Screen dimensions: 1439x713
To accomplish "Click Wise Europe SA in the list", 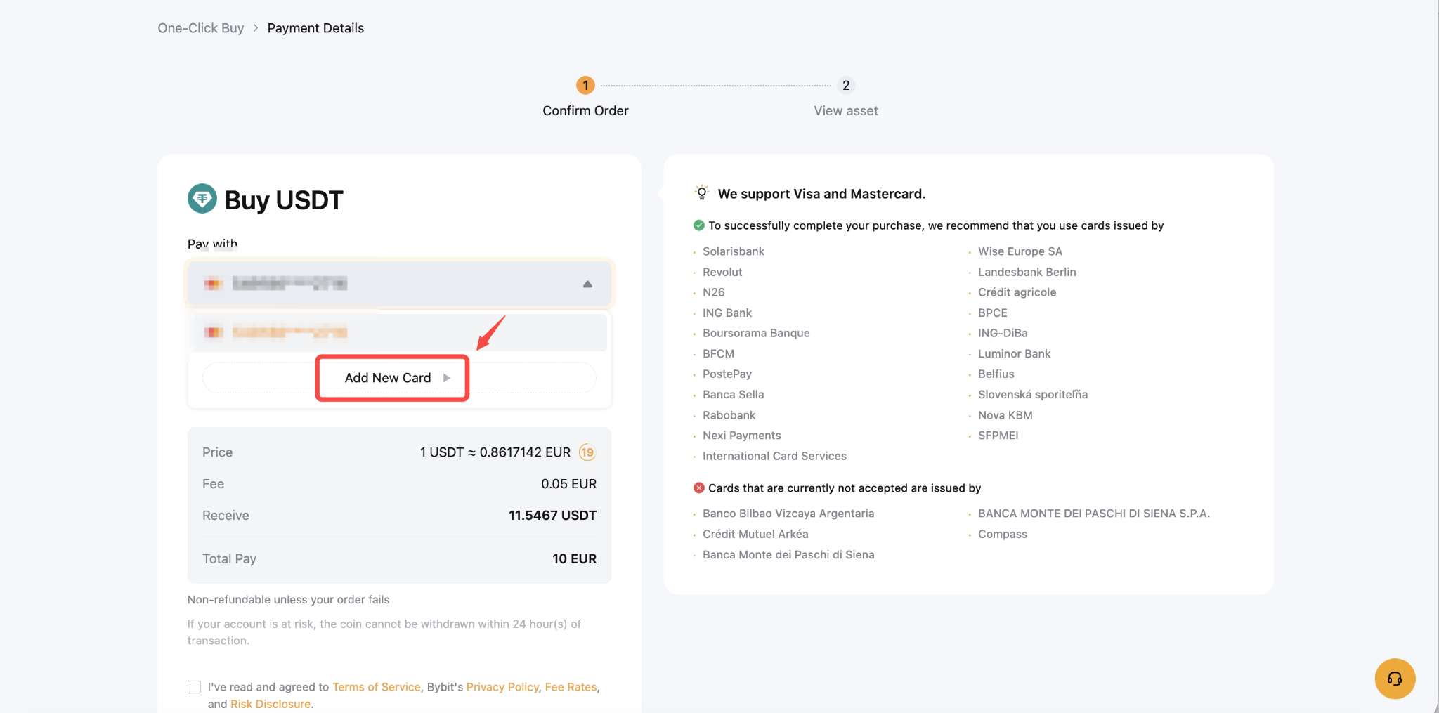I will [1020, 251].
